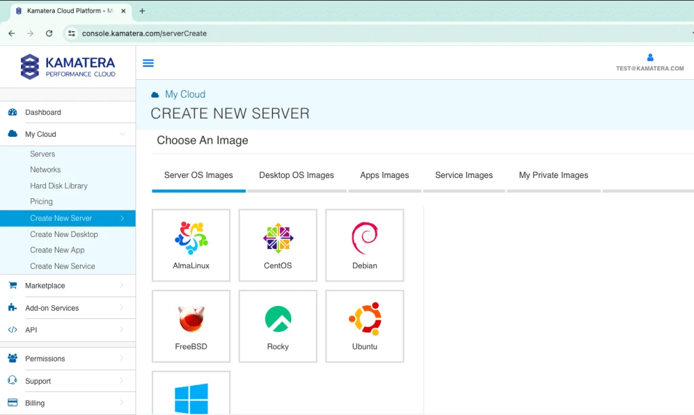This screenshot has width=694, height=415.
Task: Expand the Support chevron
Action: coord(121,380)
